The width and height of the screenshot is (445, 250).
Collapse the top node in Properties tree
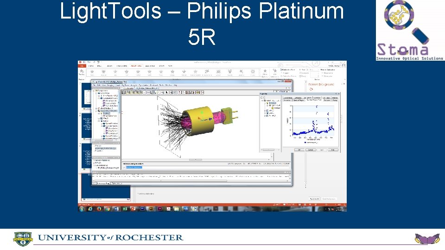pyautogui.click(x=262, y=100)
